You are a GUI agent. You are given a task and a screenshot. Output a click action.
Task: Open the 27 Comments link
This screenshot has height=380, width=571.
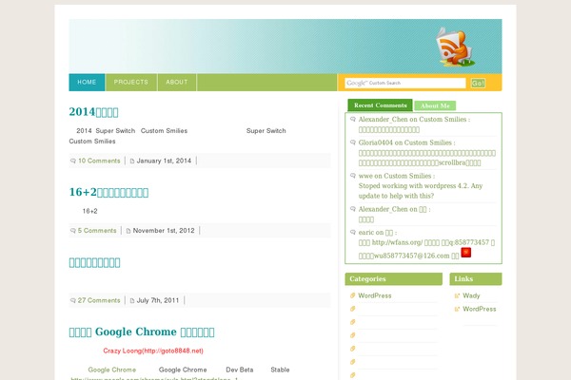click(99, 300)
